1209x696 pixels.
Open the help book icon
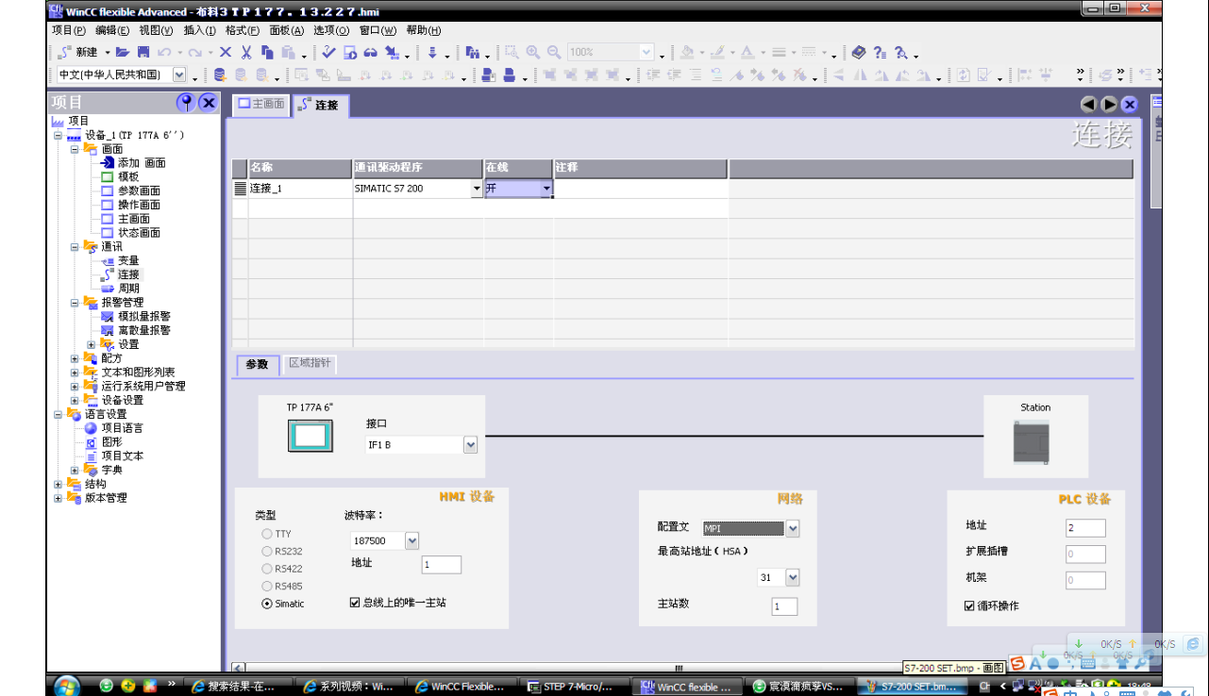pos(858,53)
